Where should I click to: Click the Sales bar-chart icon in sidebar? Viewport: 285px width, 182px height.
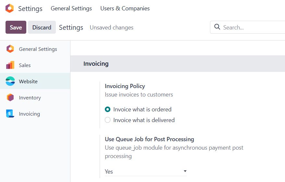(10, 65)
